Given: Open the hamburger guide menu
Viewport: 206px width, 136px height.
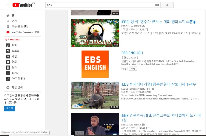Looking at the screenshot, I should click(x=8, y=5).
